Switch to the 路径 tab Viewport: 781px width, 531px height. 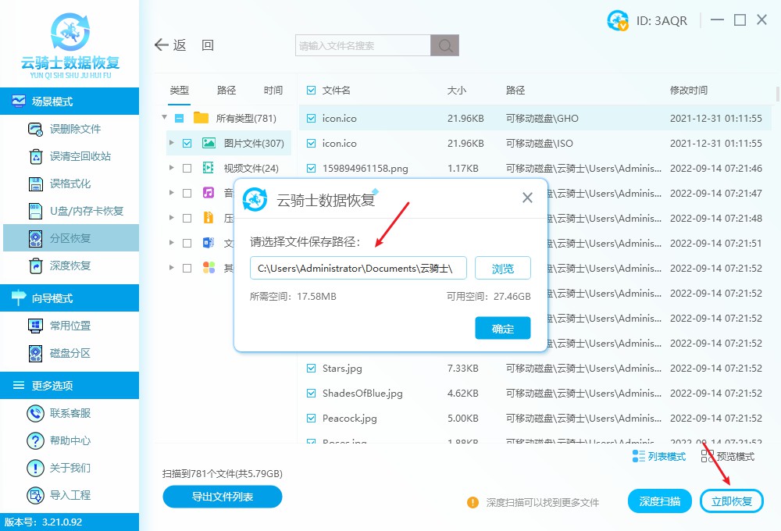point(226,90)
